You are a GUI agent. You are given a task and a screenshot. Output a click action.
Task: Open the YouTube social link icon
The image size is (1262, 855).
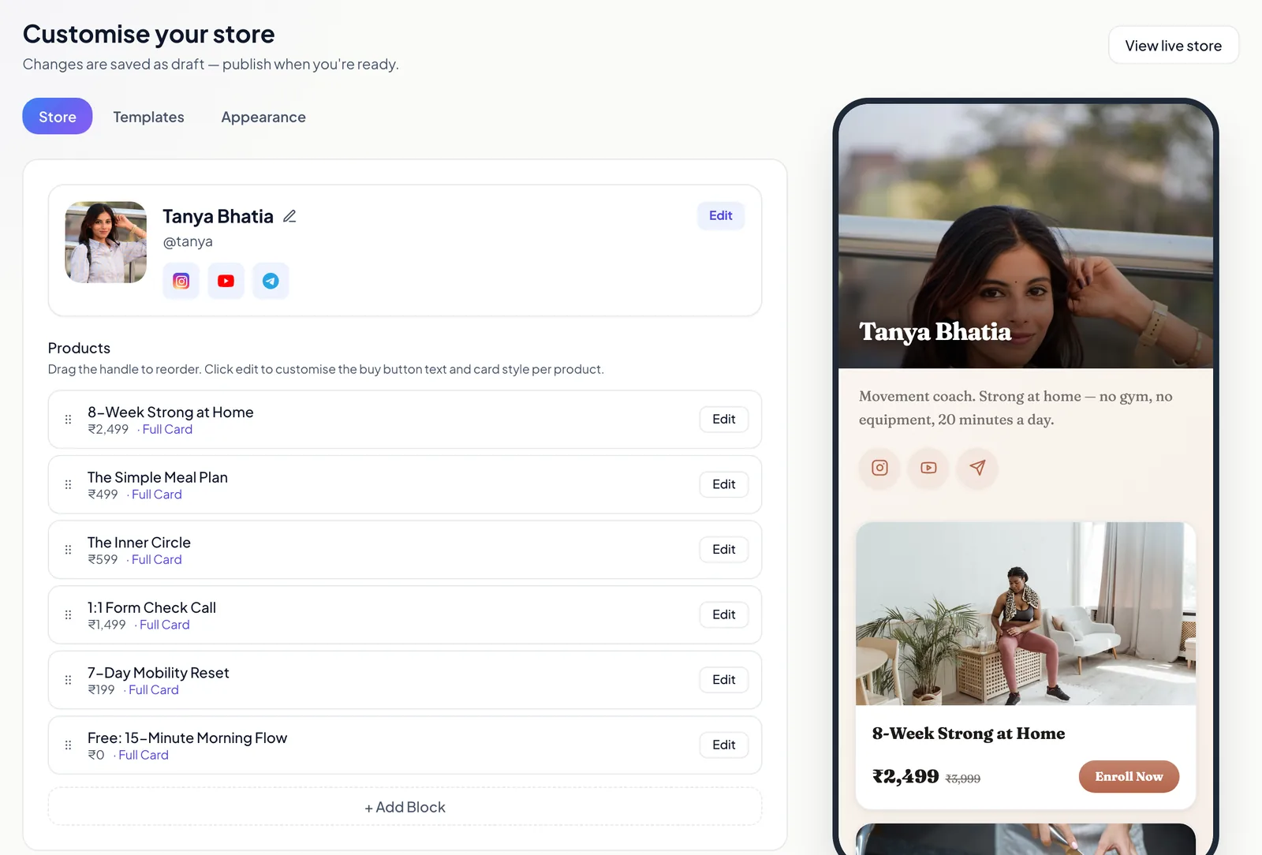pyautogui.click(x=226, y=281)
